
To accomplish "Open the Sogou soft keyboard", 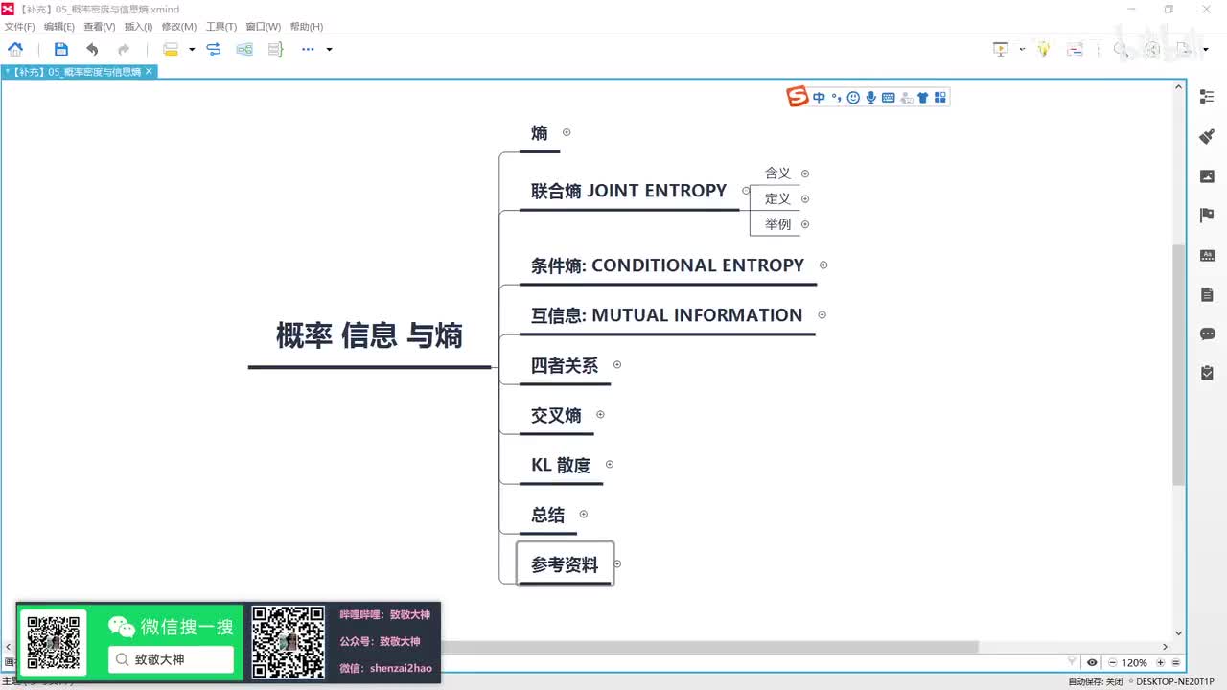I will point(888,97).
